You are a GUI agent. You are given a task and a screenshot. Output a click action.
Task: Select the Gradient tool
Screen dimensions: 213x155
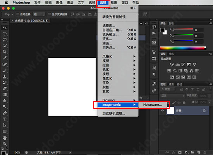tap(5, 94)
